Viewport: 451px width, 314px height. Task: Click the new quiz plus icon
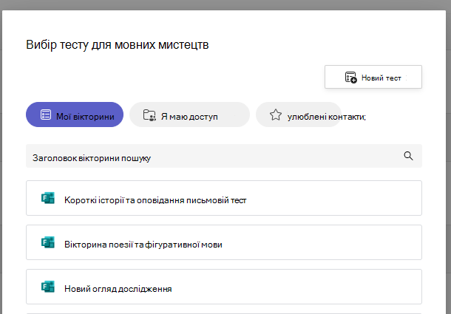[351, 78]
